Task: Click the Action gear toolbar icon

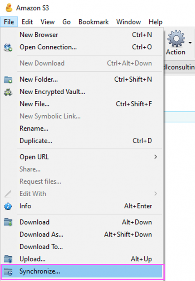Action: [176, 39]
